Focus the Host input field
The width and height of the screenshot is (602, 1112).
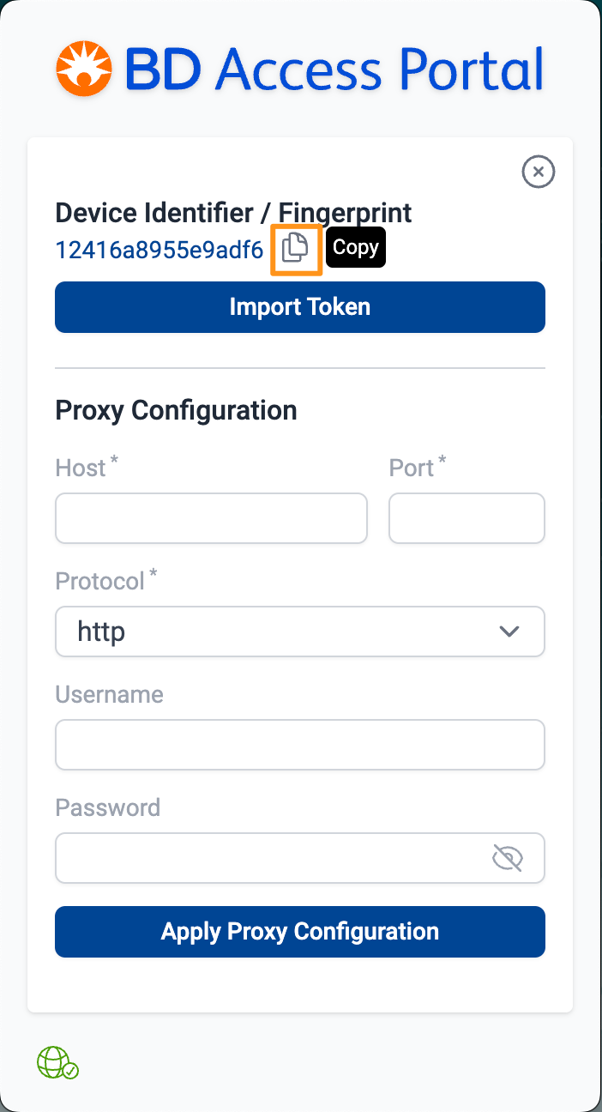pos(211,518)
